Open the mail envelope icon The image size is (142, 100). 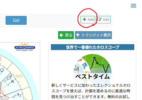pos(133,6)
